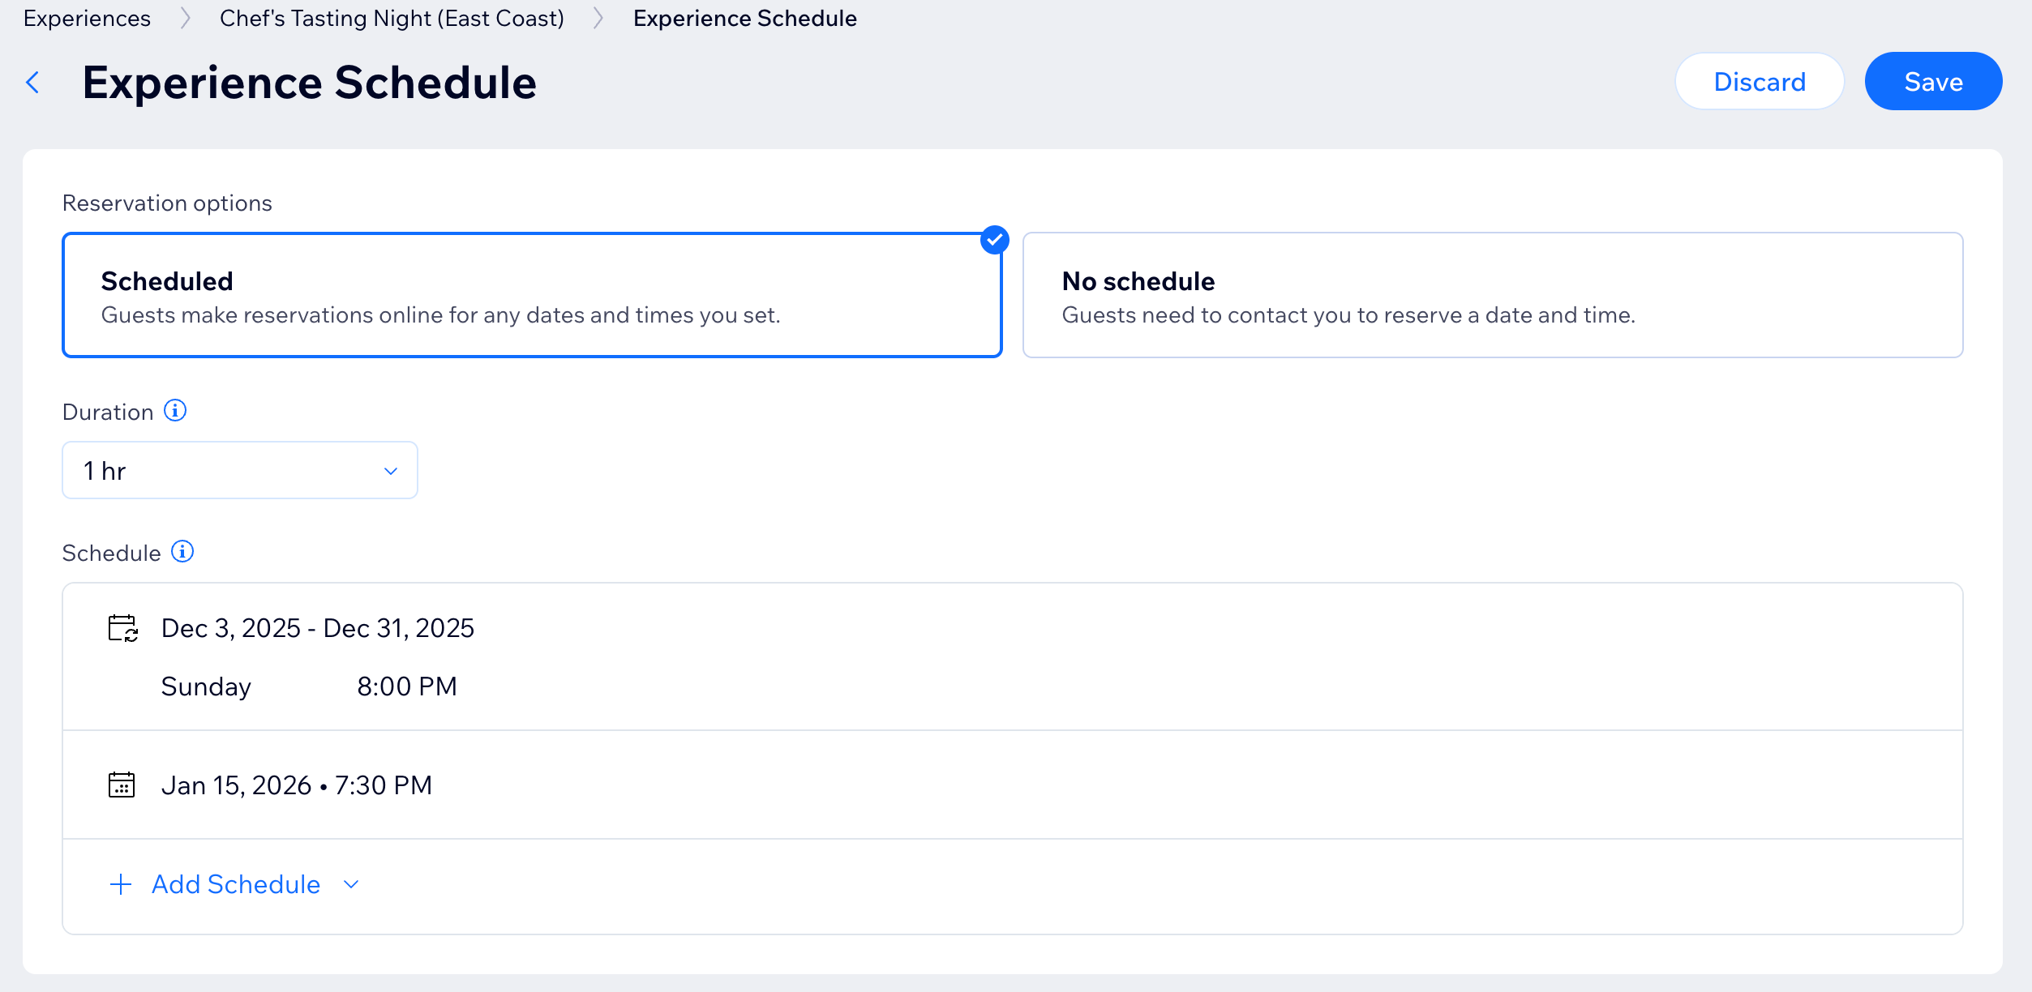Go to Experiences in the breadcrumb
The height and width of the screenshot is (992, 2032).
[x=87, y=18]
